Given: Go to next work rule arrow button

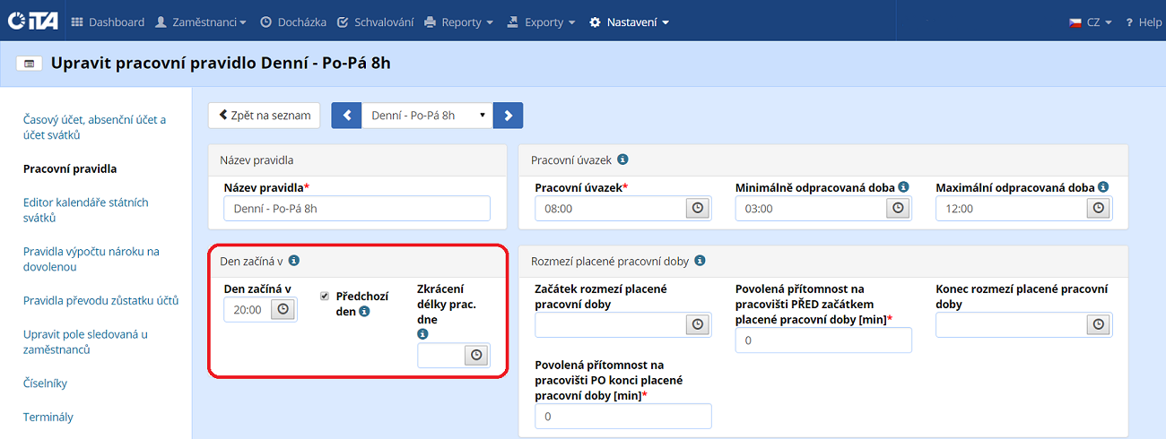Looking at the screenshot, I should tap(508, 116).
